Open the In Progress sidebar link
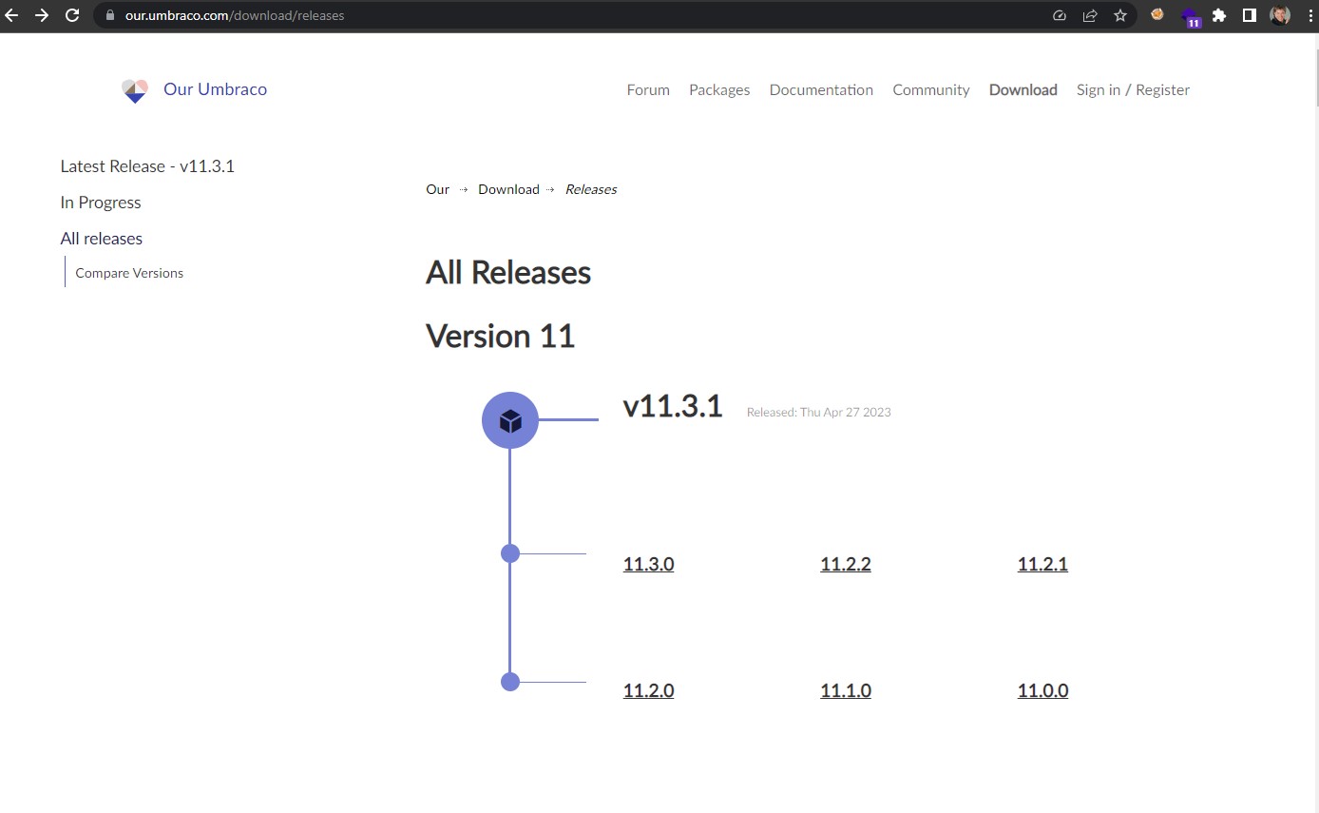 point(101,203)
